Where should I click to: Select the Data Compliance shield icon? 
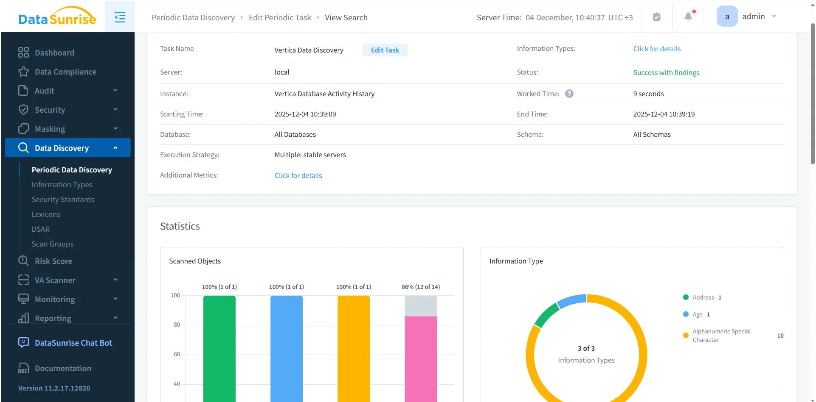pos(23,72)
